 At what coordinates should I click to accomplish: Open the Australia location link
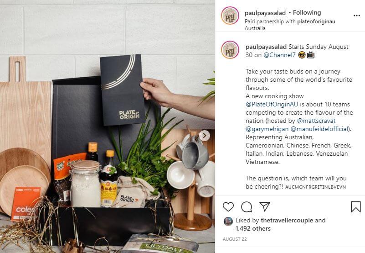click(x=255, y=28)
